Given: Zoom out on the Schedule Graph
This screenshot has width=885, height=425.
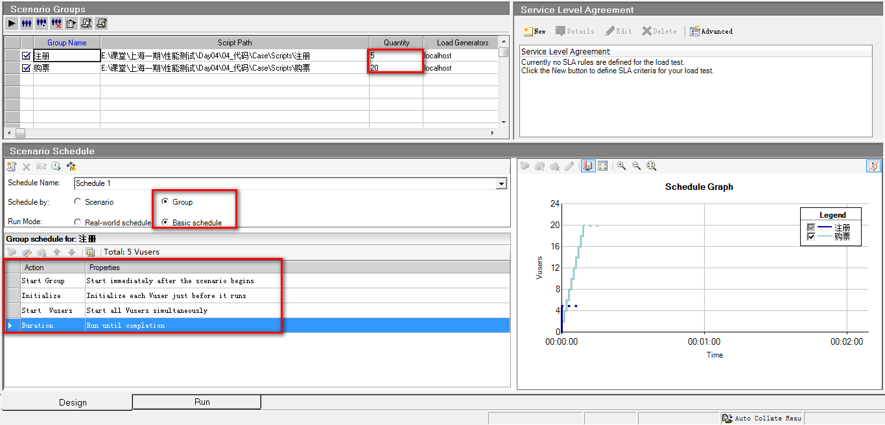Looking at the screenshot, I should [x=636, y=166].
